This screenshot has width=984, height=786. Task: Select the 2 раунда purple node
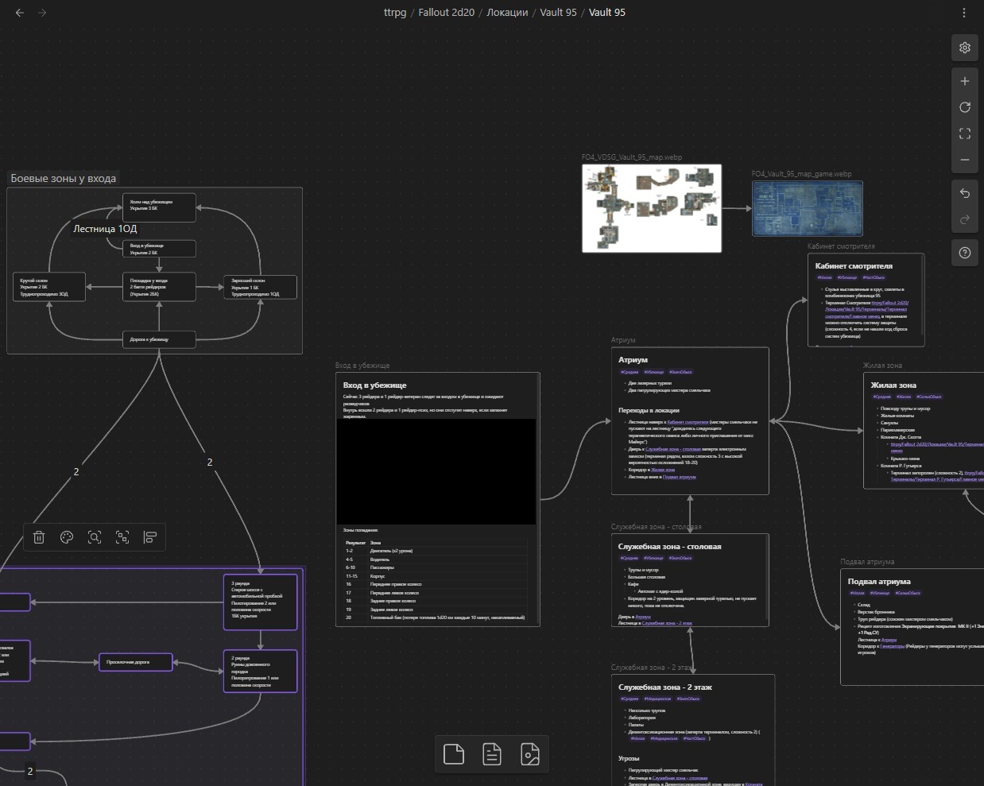(261, 671)
